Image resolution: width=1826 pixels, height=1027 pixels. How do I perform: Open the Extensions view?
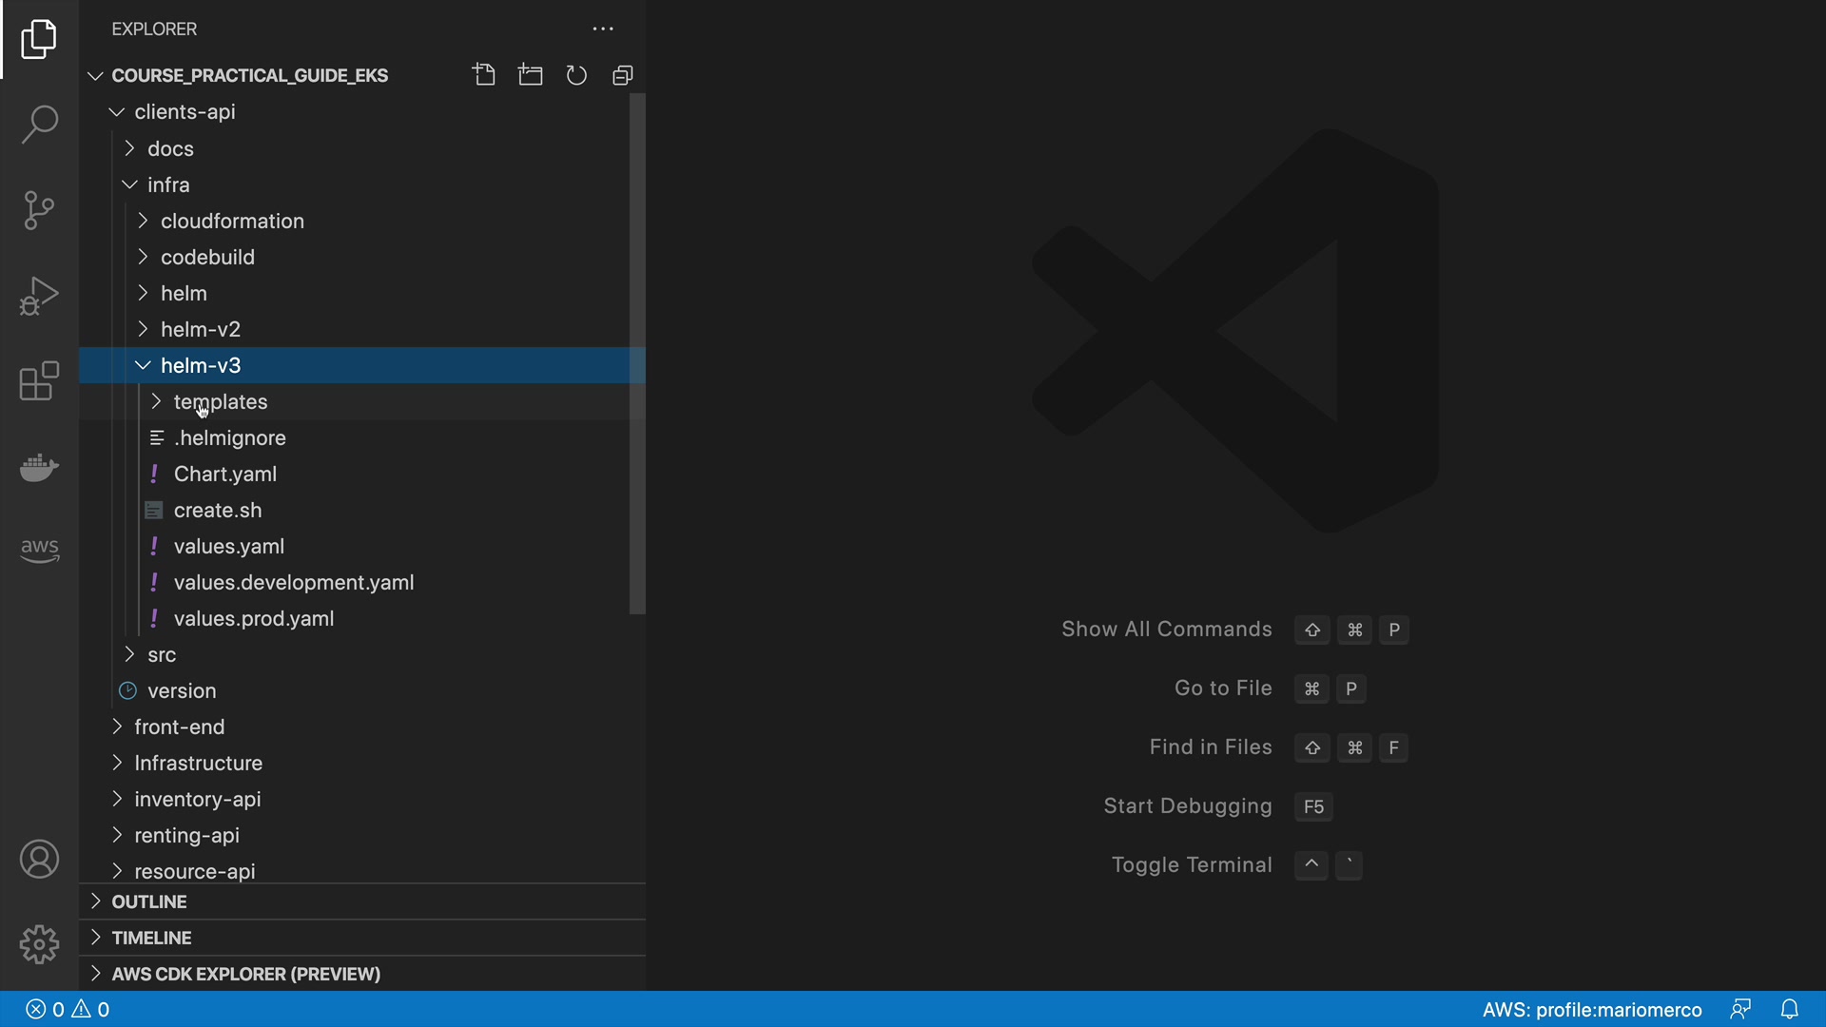coord(39,381)
